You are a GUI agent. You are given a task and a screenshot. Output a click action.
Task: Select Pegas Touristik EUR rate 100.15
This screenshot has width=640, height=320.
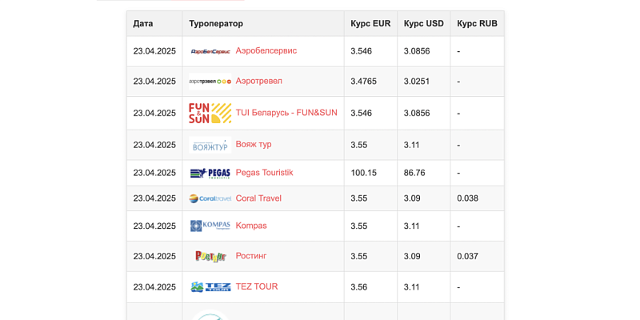[364, 173]
